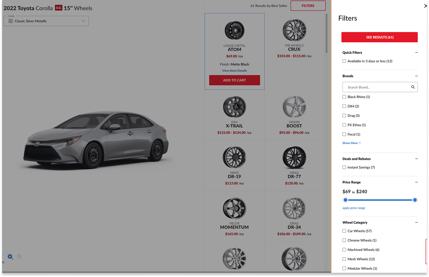This screenshot has height=277, width=429.
Task: Click the brand search magnifier icon
Action: click(413, 87)
